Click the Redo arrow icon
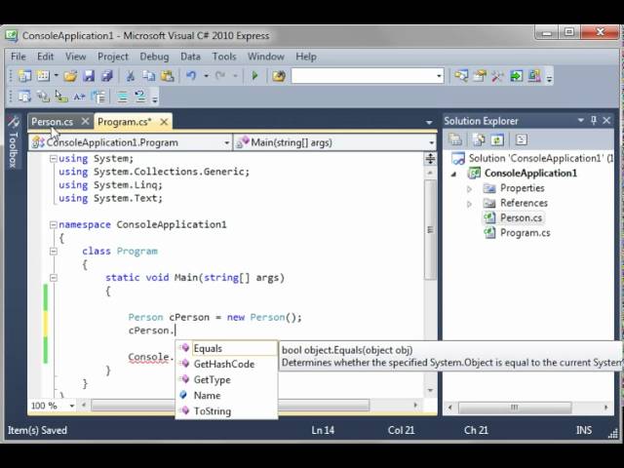Viewport: 624px width, 468px height. click(x=220, y=76)
